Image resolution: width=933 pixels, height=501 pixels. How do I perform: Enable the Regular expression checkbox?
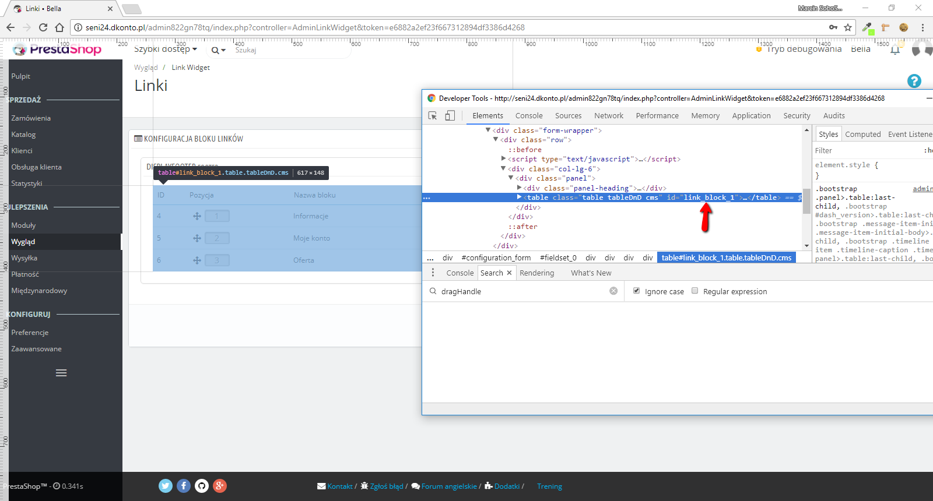click(695, 291)
